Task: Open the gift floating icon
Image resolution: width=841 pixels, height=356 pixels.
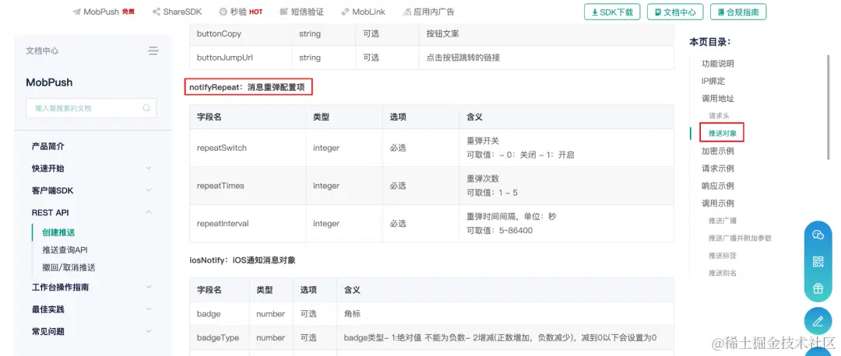Action: pyautogui.click(x=818, y=288)
